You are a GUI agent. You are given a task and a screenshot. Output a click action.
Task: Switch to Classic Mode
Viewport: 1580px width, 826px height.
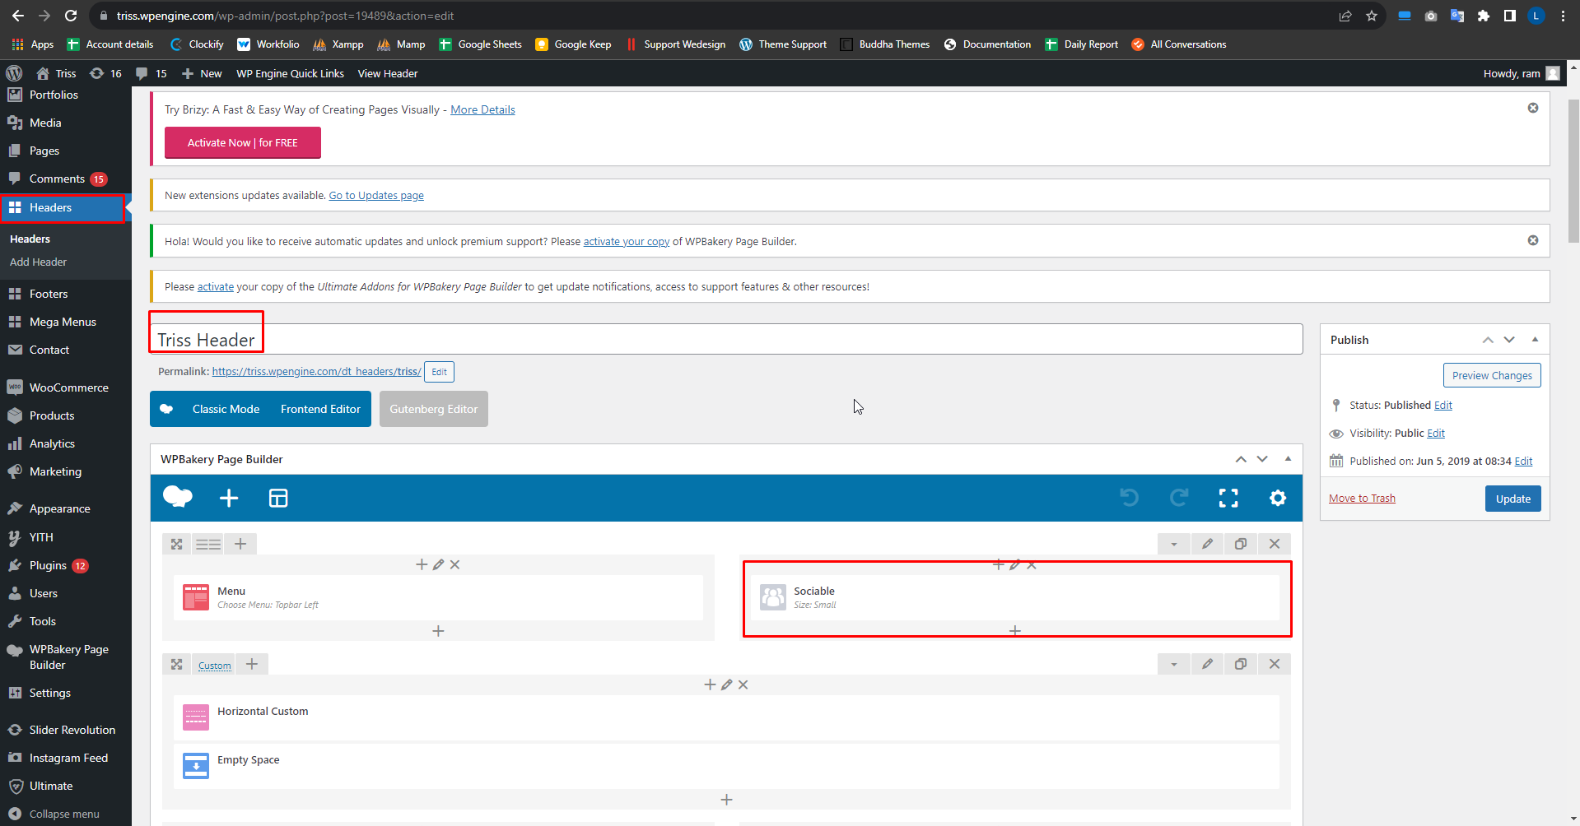pos(226,409)
